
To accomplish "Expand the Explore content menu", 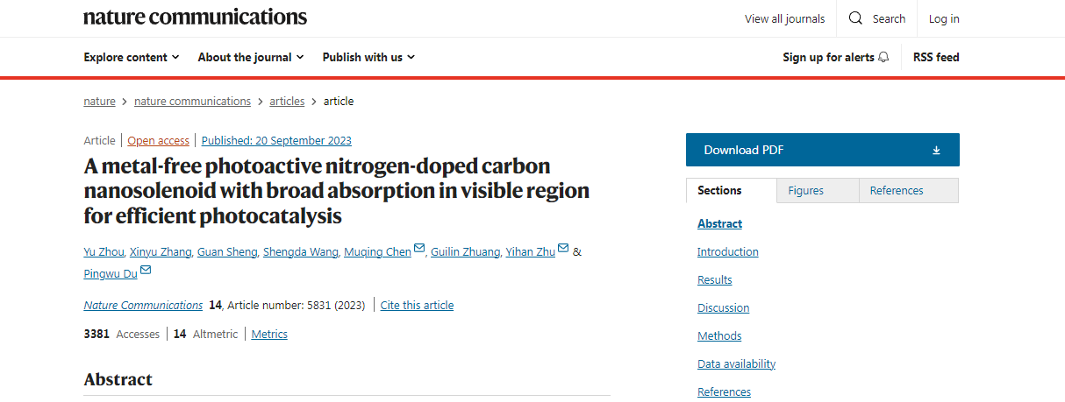I will (x=132, y=57).
